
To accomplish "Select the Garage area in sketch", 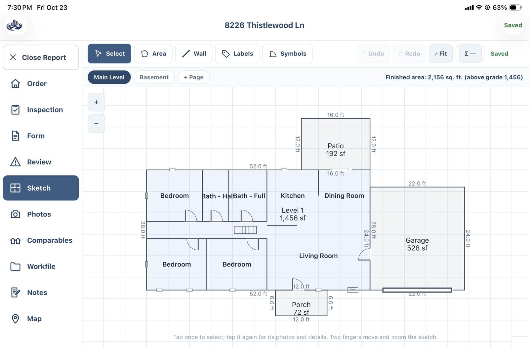I will tap(417, 244).
